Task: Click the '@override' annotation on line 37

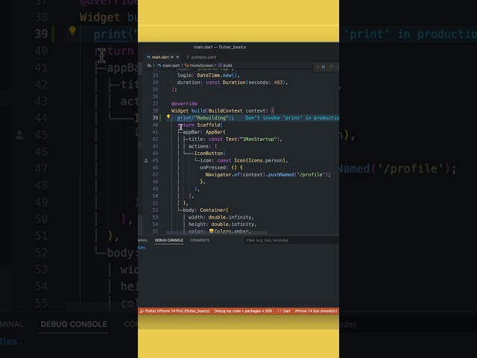Action: [x=184, y=104]
